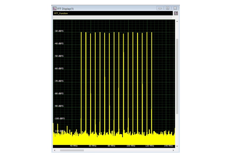Image resolution: width=229 pixels, height=157 pixels.
Task: Click the vertical scrollbar thumb
Action: [x=177, y=75]
